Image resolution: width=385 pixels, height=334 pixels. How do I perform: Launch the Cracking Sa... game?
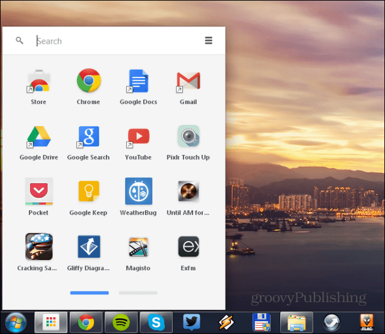click(38, 246)
